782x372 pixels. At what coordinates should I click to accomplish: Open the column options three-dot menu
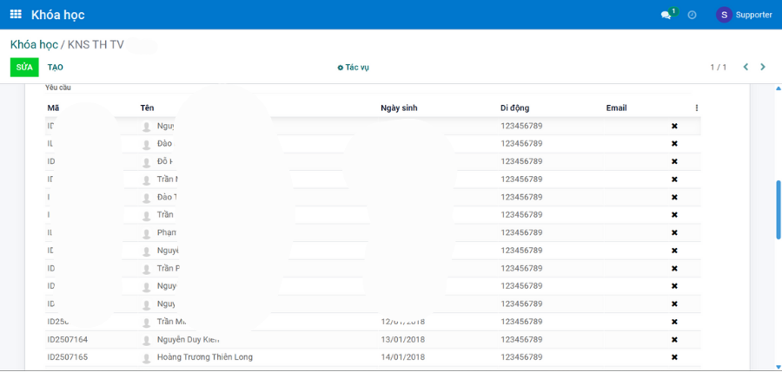pyautogui.click(x=696, y=108)
